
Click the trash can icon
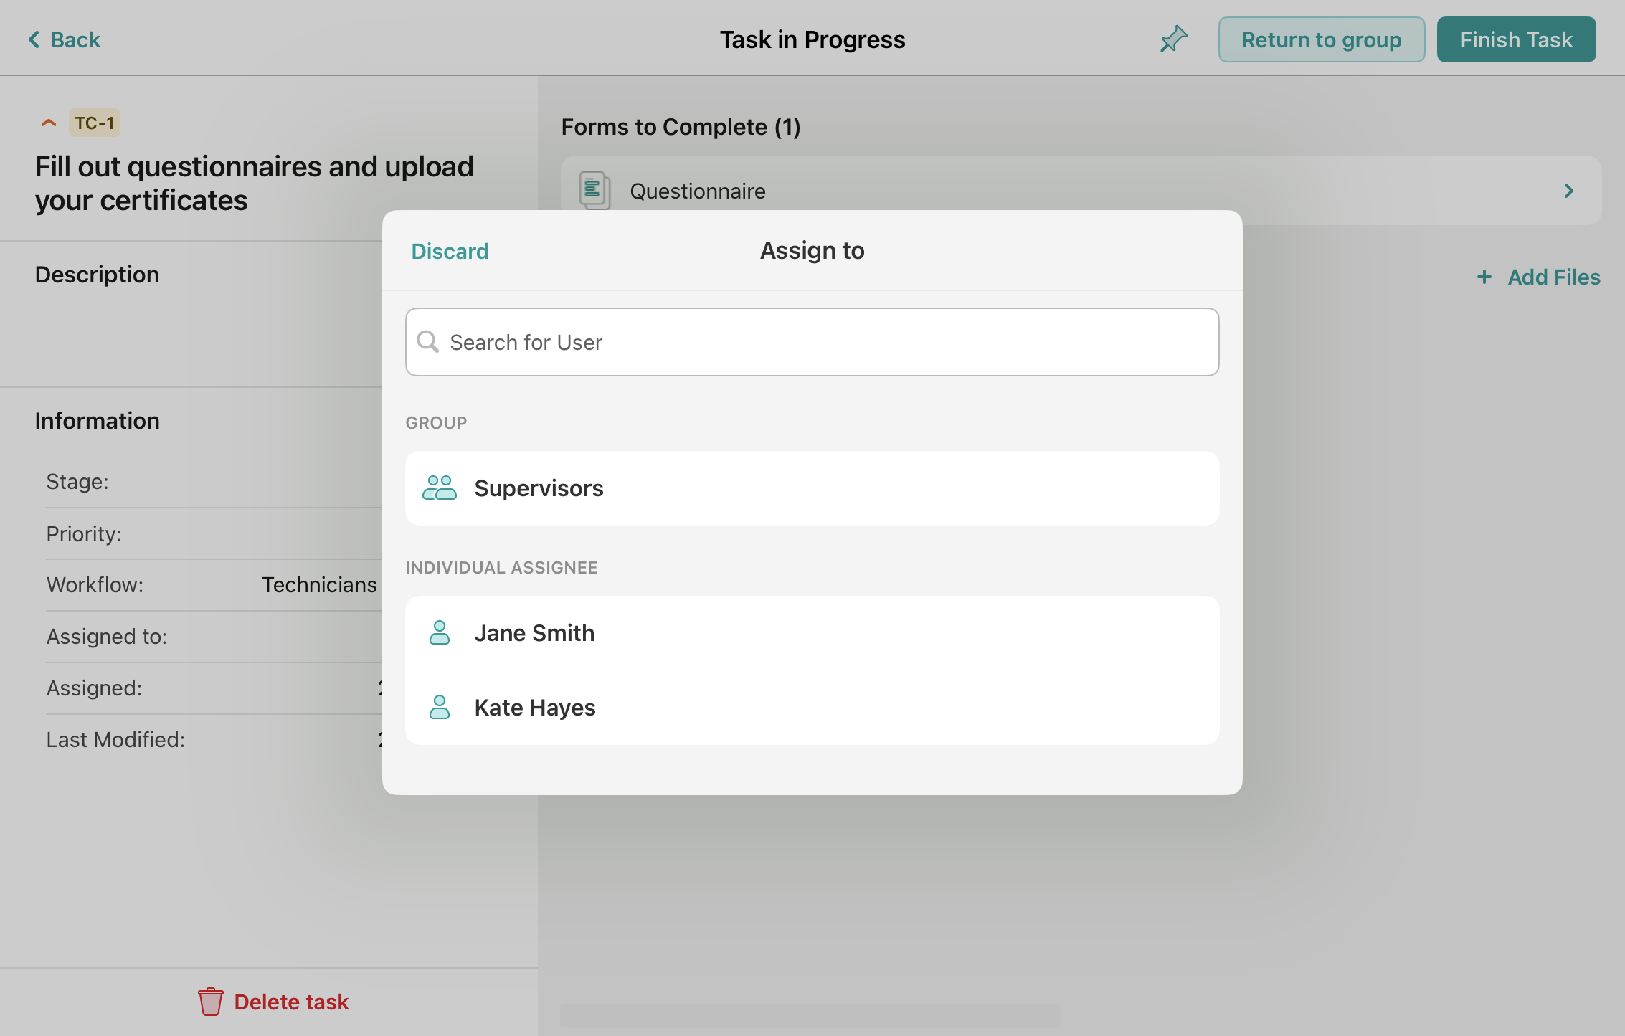pos(210,1002)
